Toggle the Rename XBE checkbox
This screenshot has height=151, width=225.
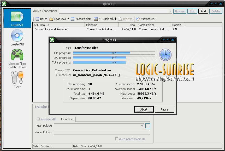[38, 119]
